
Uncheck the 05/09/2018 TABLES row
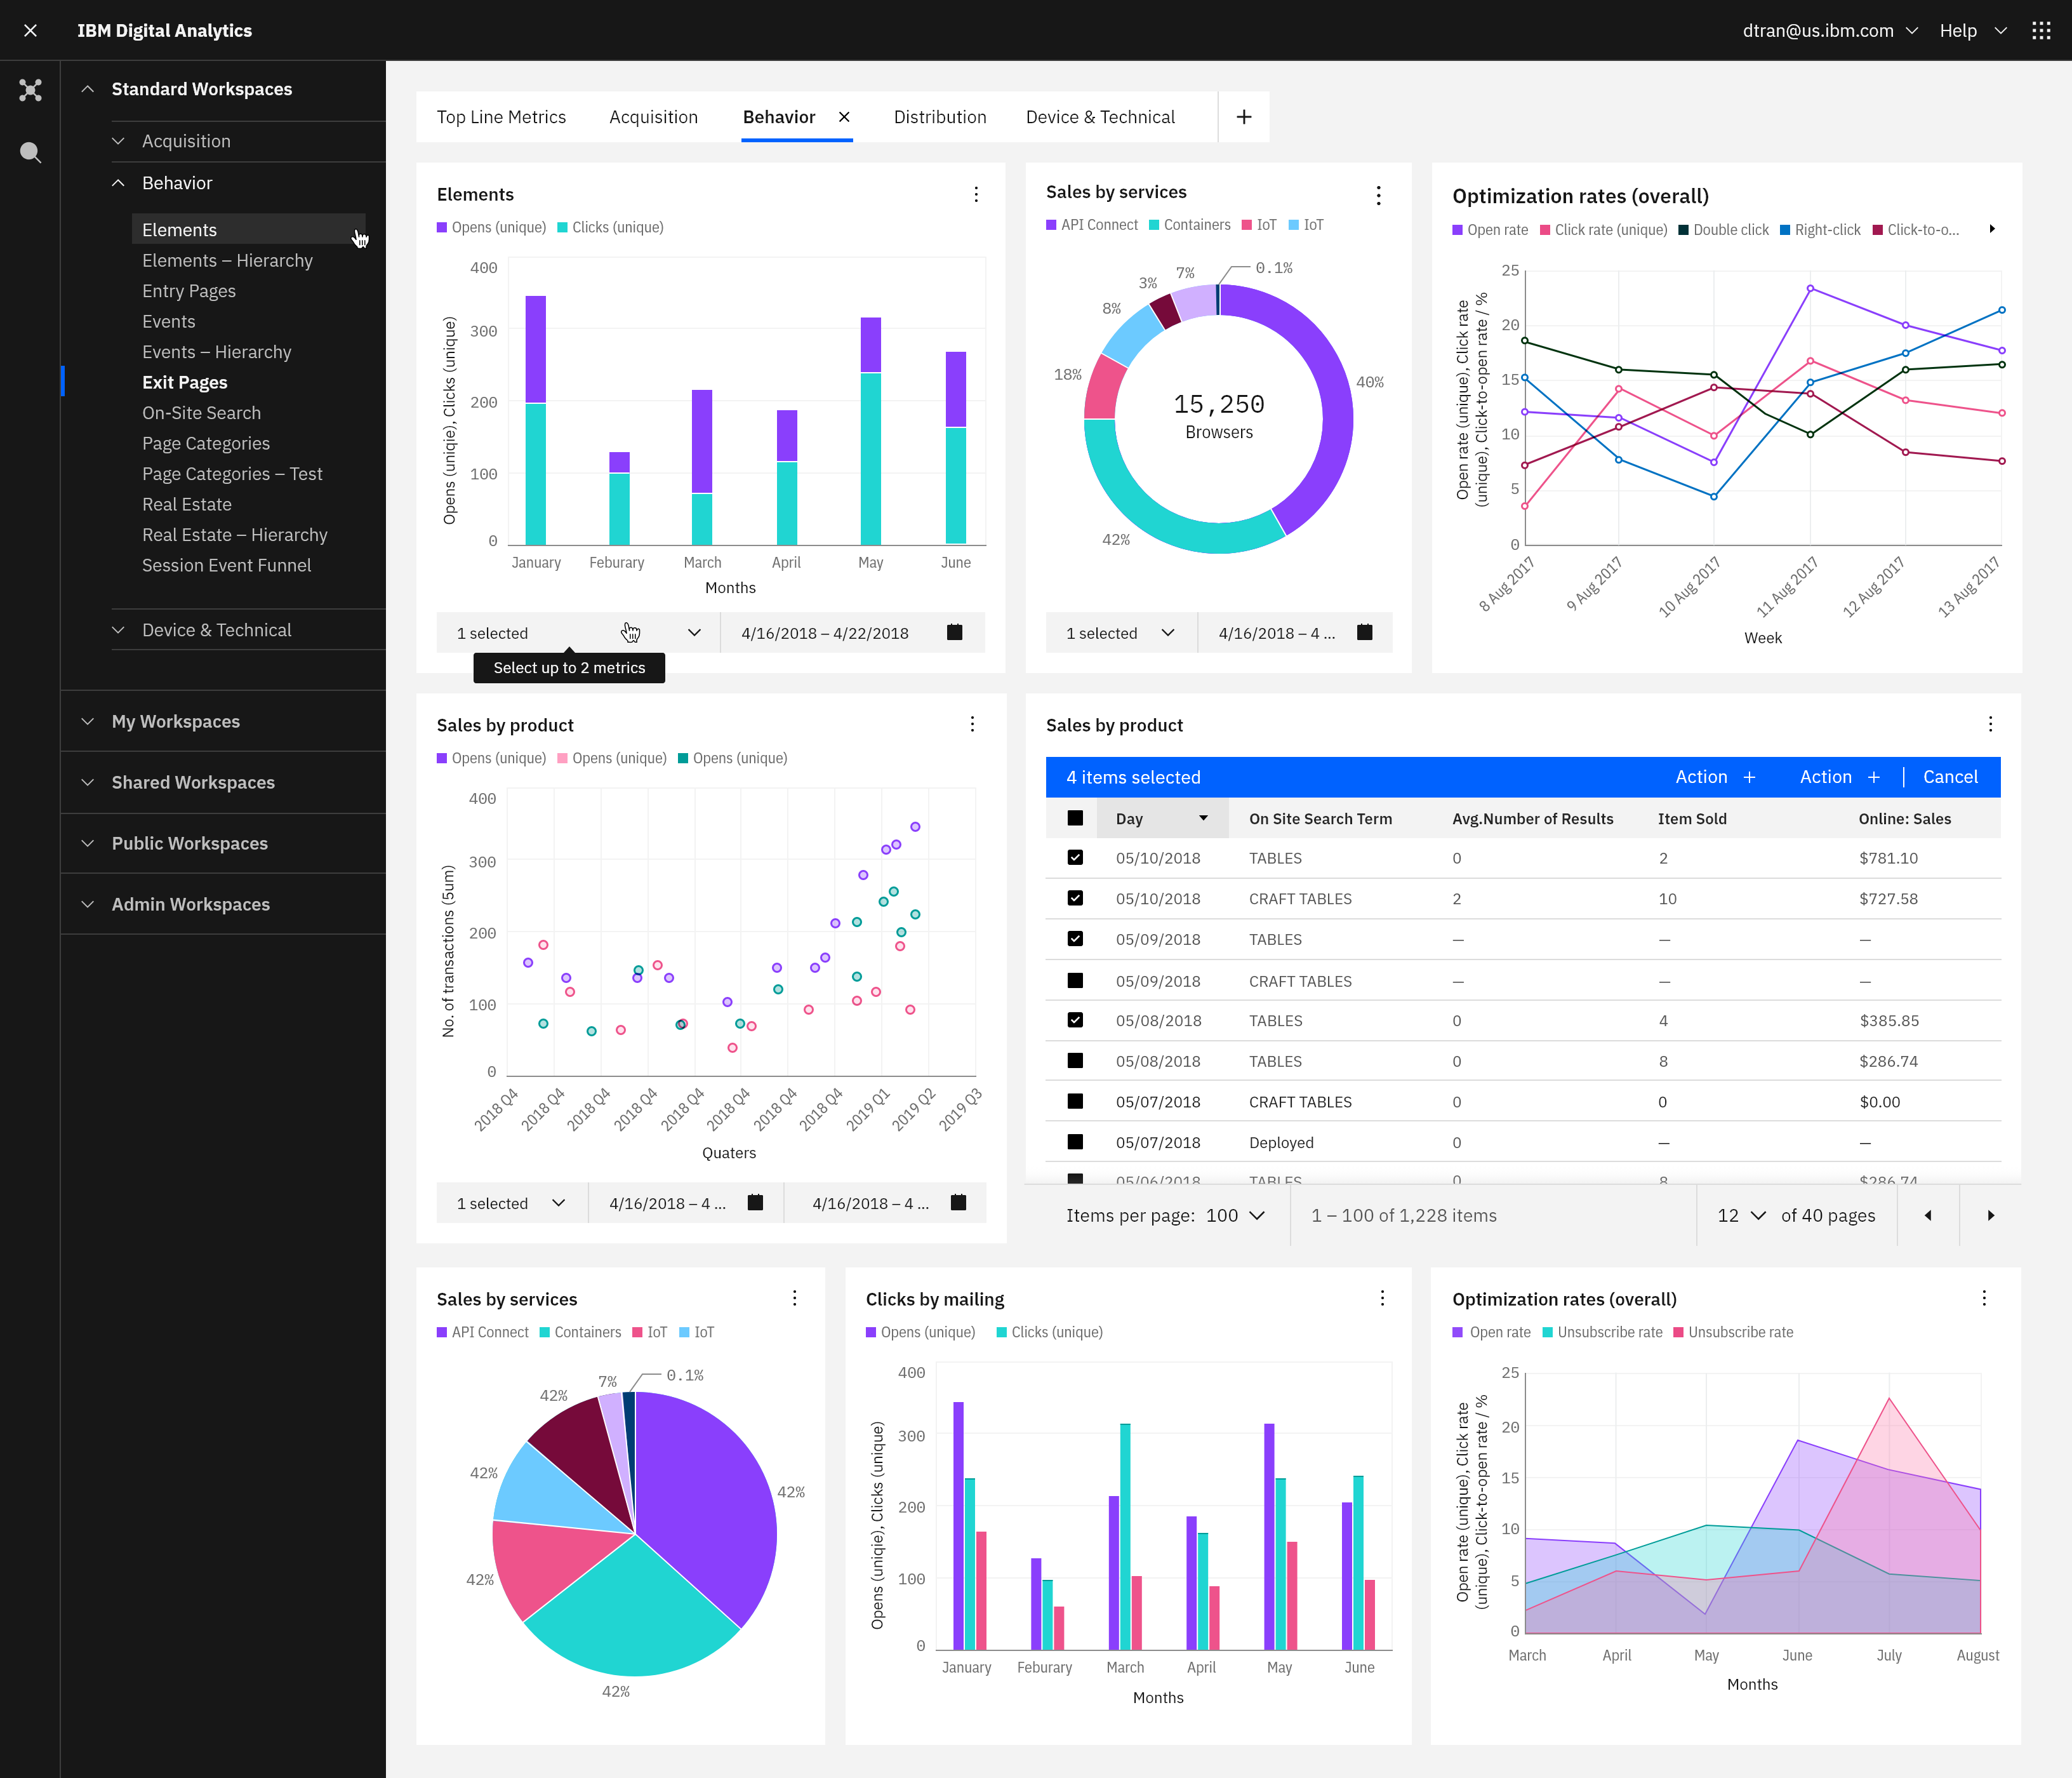point(1075,939)
